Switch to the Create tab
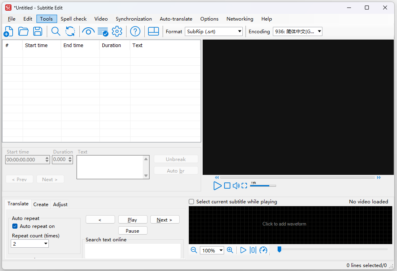This screenshot has width=397, height=271. [41, 205]
